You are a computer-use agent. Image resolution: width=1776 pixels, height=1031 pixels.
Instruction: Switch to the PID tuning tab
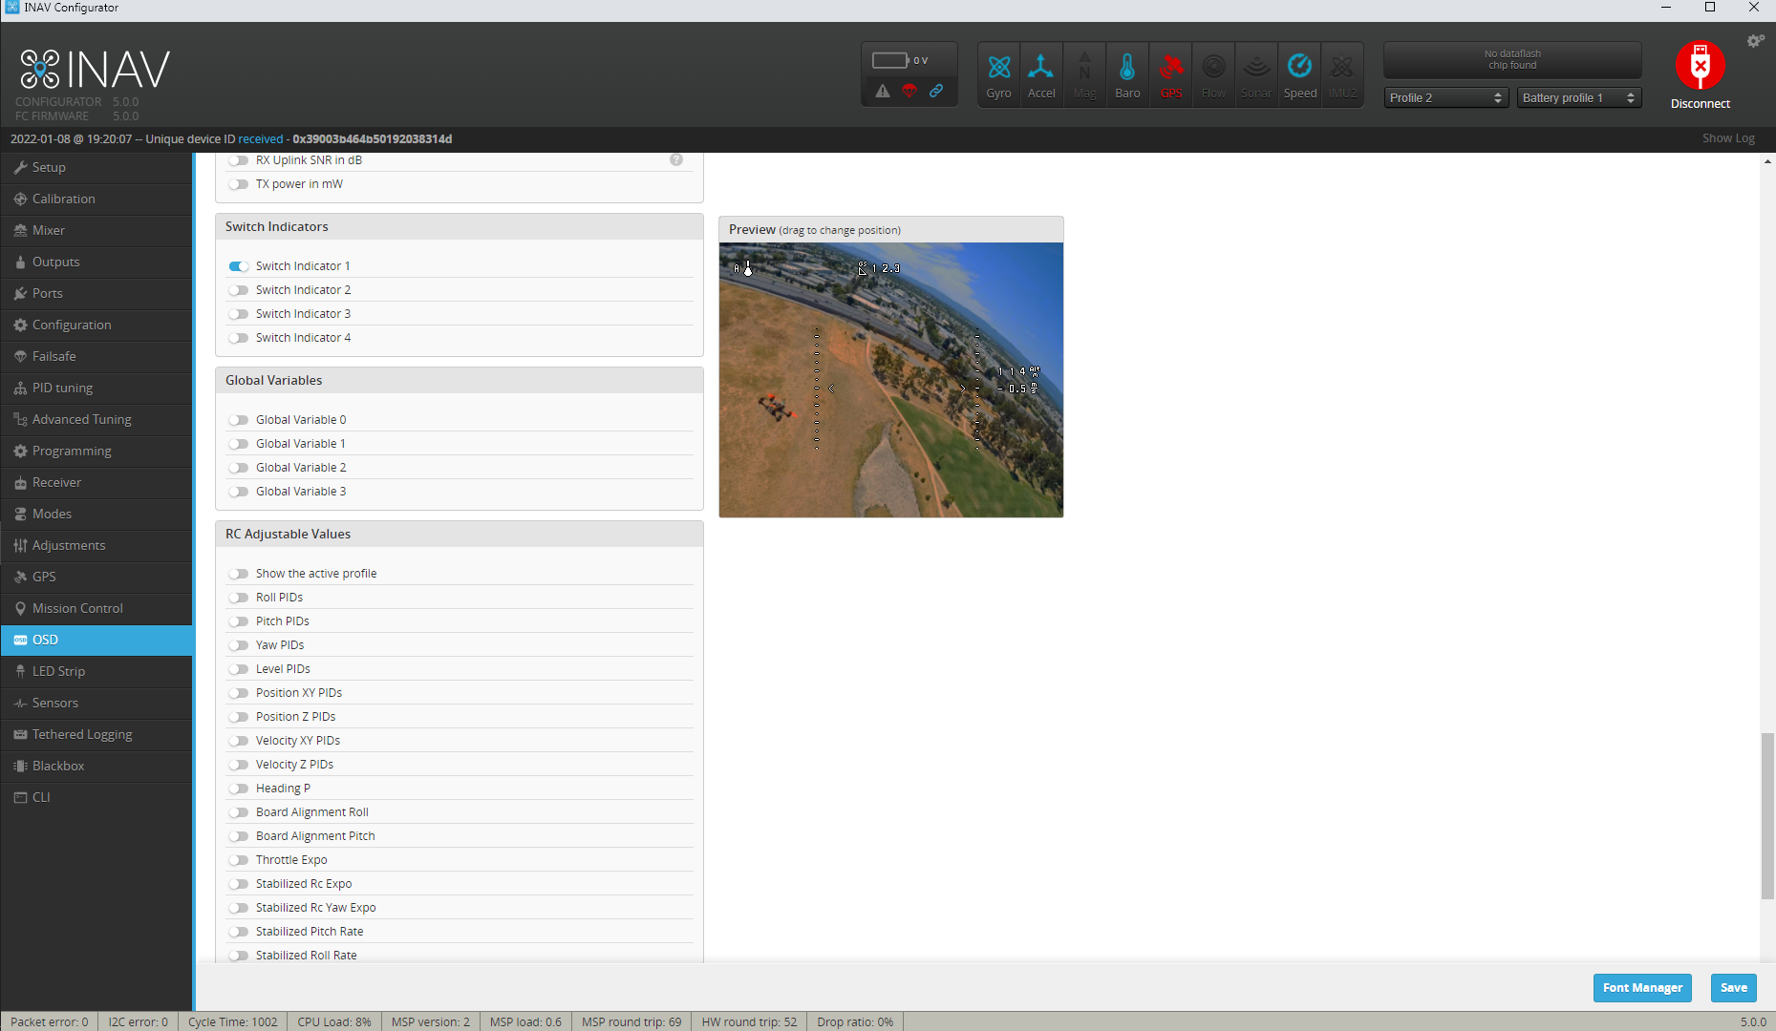[62, 388]
